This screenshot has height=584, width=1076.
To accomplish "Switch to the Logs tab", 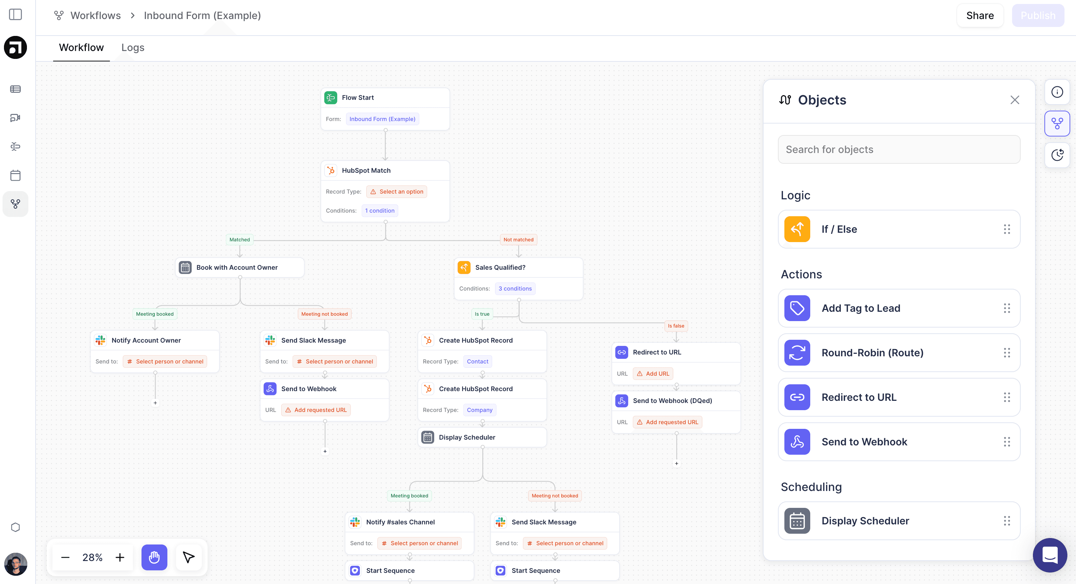I will click(x=133, y=48).
